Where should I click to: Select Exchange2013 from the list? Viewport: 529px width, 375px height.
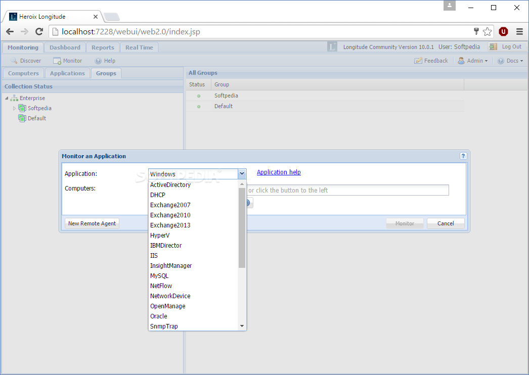193,225
